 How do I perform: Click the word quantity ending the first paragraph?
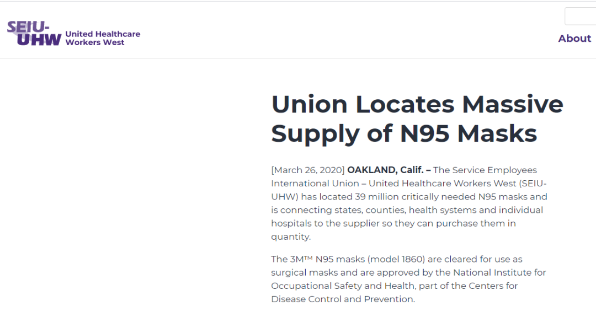[290, 237]
